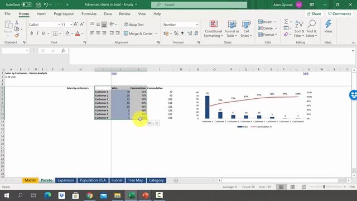Expand the Merge & Center dropdown arrow
The height and width of the screenshot is (201, 357).
156,33
